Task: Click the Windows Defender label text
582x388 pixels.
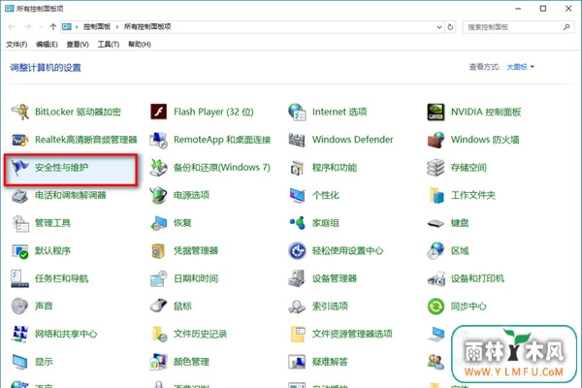Action: tap(353, 140)
